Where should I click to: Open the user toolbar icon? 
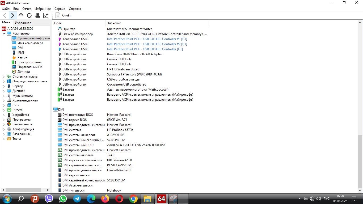pyautogui.click(x=37, y=15)
